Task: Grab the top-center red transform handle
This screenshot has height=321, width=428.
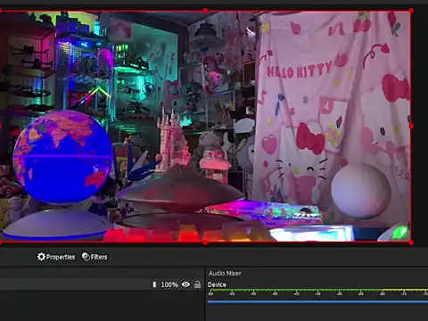Action: point(205,11)
